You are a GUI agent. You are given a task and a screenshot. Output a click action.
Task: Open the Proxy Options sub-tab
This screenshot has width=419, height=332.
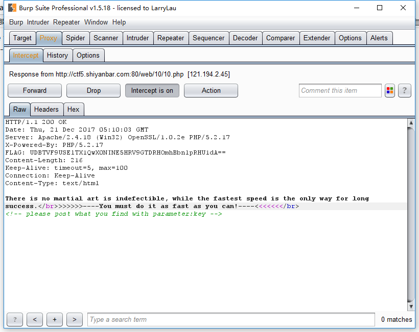coord(88,56)
